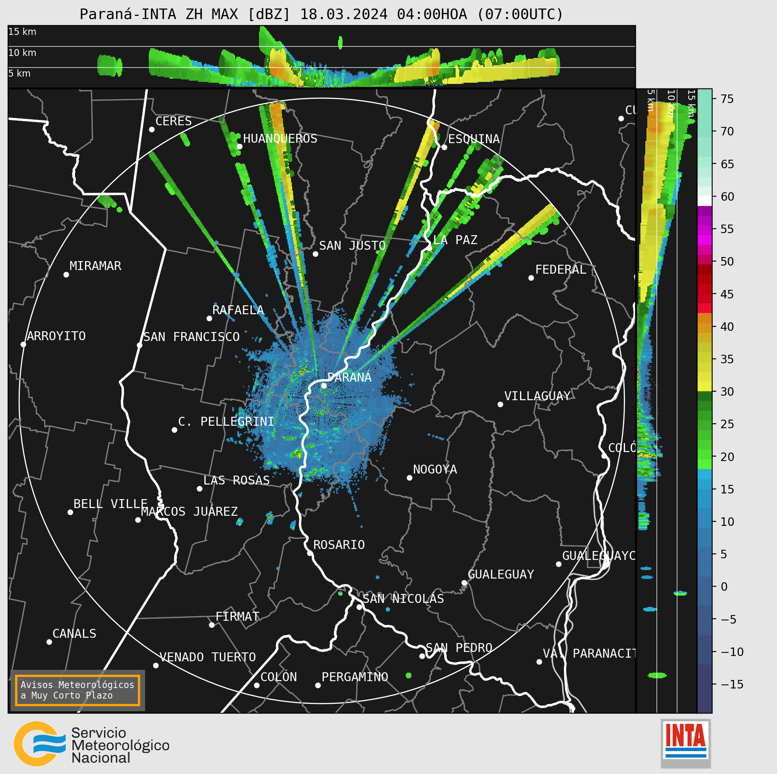Click the VA. PARANACITO city label

point(589,653)
